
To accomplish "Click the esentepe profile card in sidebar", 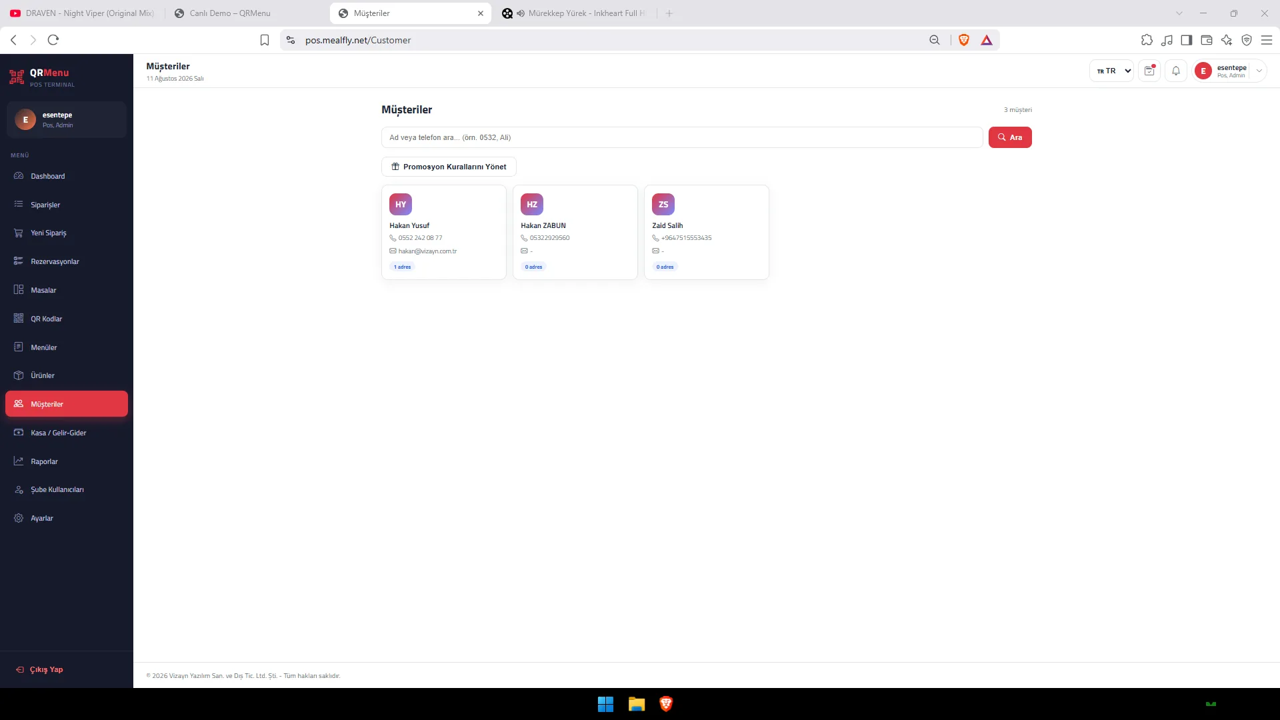I will [67, 119].
